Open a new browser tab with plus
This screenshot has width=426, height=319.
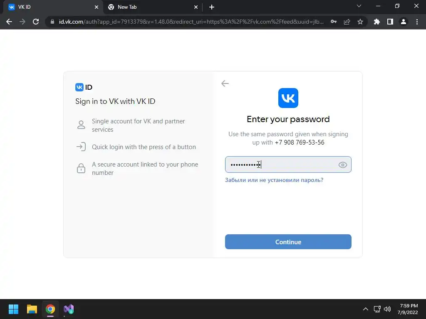point(212,7)
